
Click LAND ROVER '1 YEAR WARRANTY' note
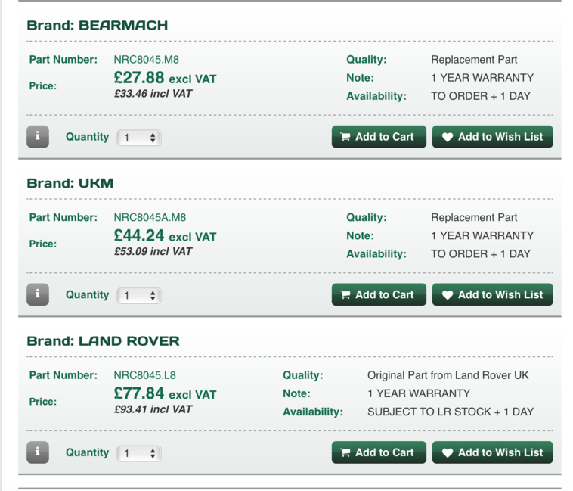click(x=419, y=393)
